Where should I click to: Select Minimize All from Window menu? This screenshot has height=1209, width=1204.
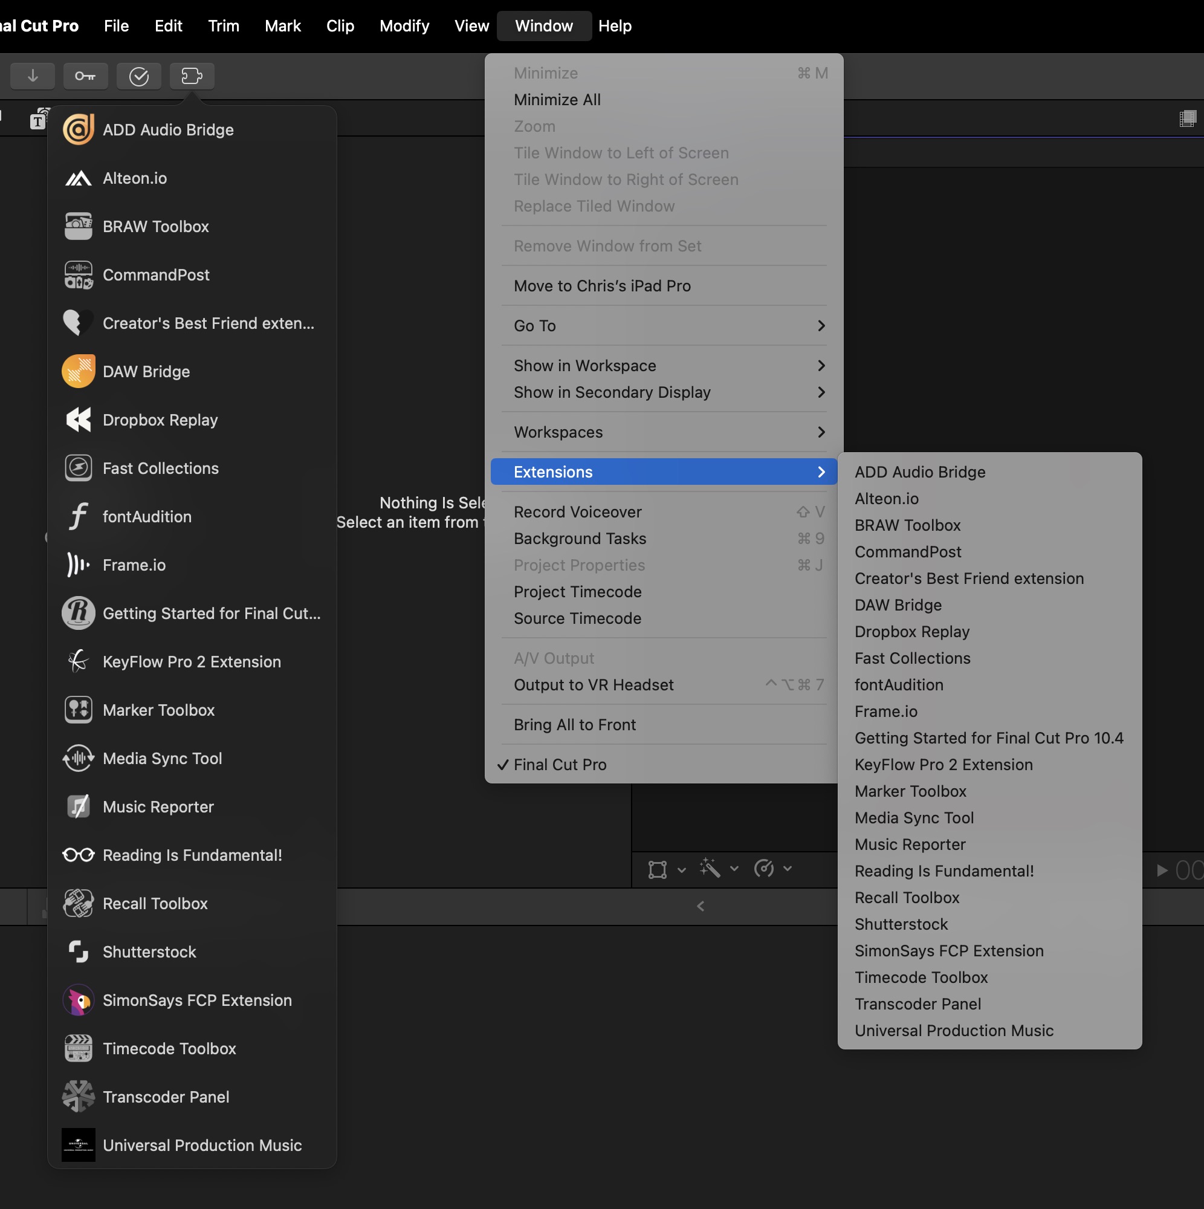pos(557,99)
